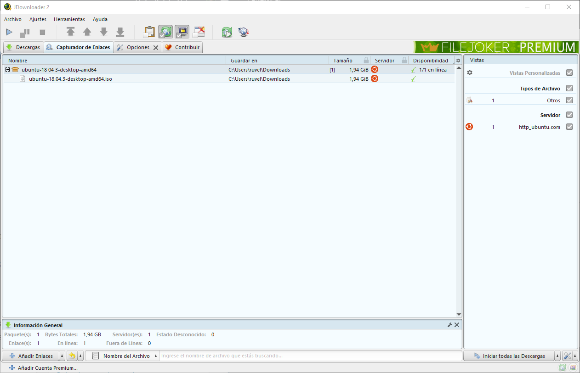Toggle clipboard monitoring icon

point(149,32)
